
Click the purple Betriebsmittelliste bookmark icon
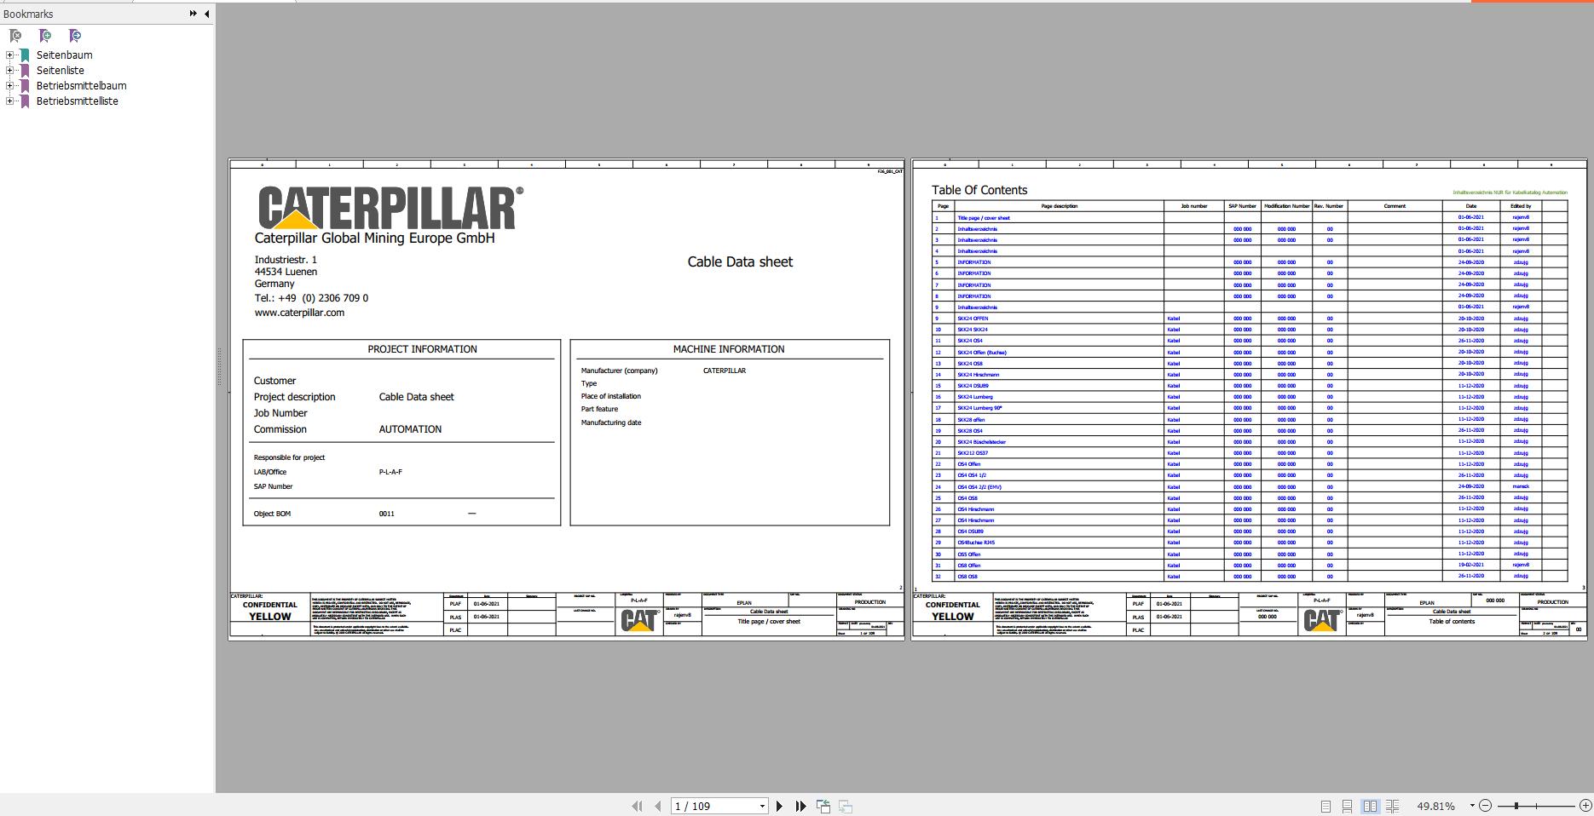26,101
